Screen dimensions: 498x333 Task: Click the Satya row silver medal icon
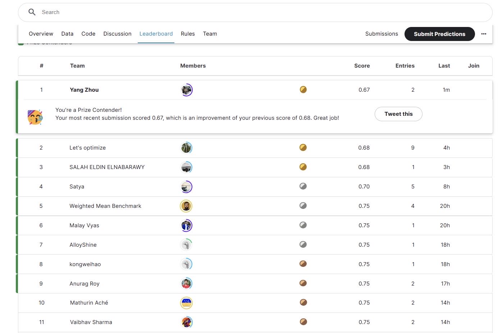point(303,186)
